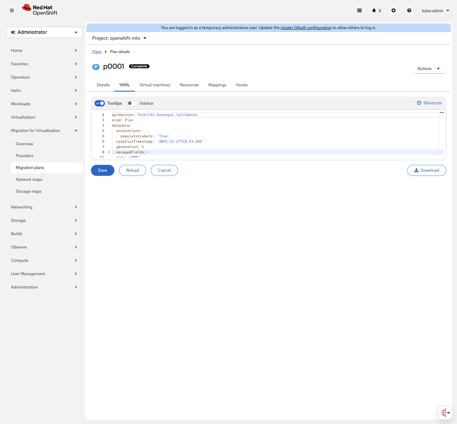This screenshot has height=424, width=457.
Task: Disable the Tooltips toggle
Action: tap(100, 103)
